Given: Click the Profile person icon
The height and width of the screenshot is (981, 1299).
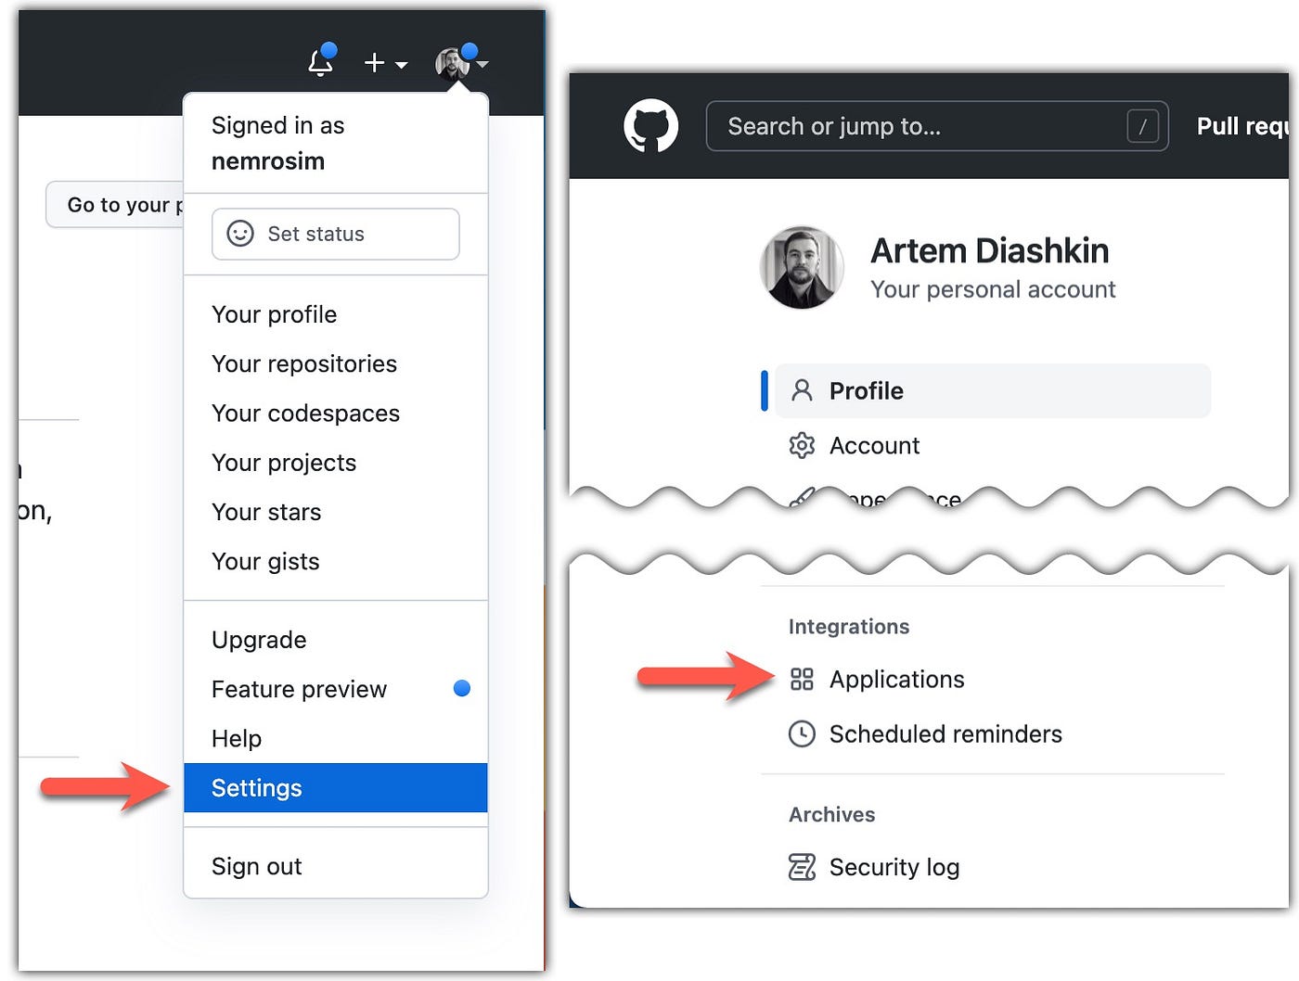Looking at the screenshot, I should click(x=800, y=390).
